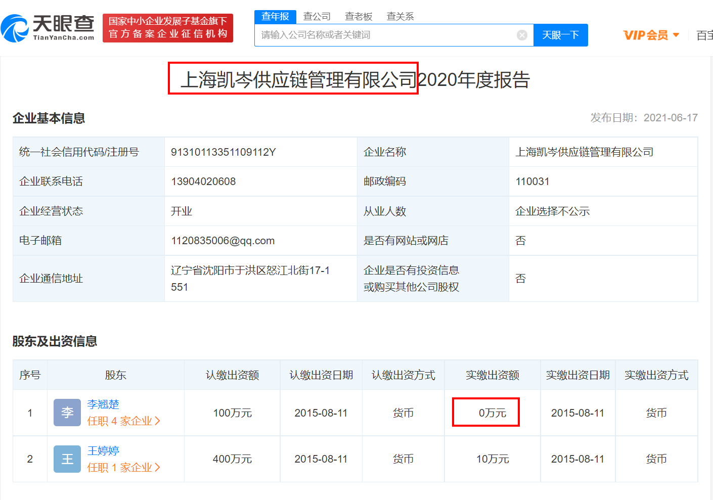Image resolution: width=713 pixels, height=500 pixels.
Task: Open shareholder link 李翘楚
Action: click(103, 404)
